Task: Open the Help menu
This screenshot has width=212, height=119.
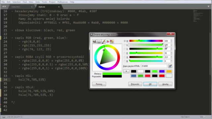Action: click(72, 2)
